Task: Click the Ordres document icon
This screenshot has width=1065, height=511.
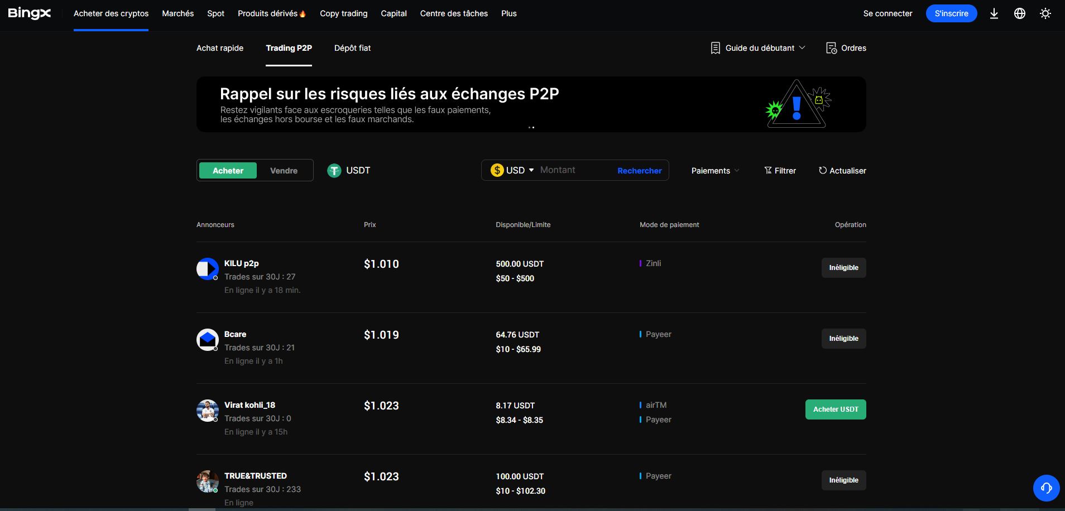Action: [x=831, y=48]
